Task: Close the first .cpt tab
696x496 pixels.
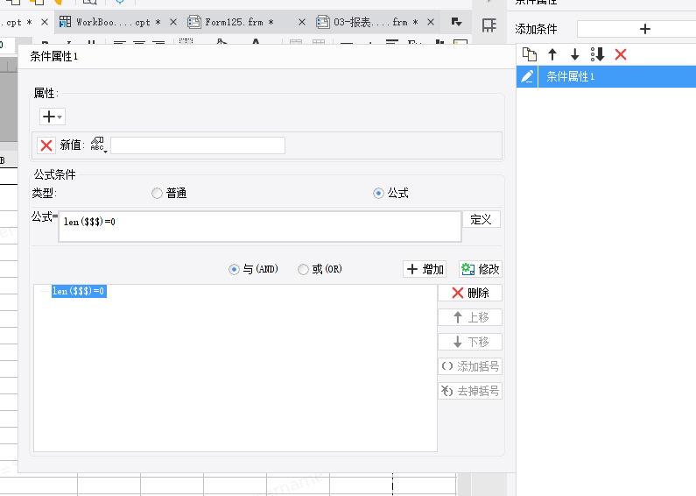Action: click(45, 22)
